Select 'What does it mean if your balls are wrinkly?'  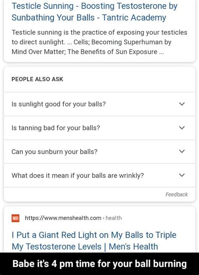click(78, 175)
